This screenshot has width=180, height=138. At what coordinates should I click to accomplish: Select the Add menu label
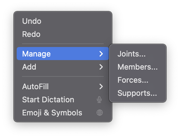(29, 67)
